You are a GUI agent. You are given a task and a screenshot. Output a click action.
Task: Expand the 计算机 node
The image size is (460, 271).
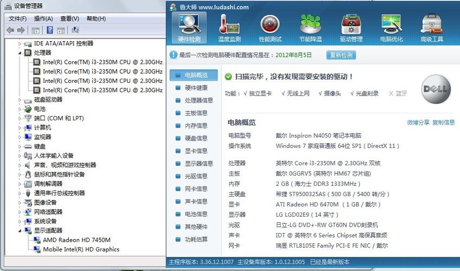click(x=20, y=128)
